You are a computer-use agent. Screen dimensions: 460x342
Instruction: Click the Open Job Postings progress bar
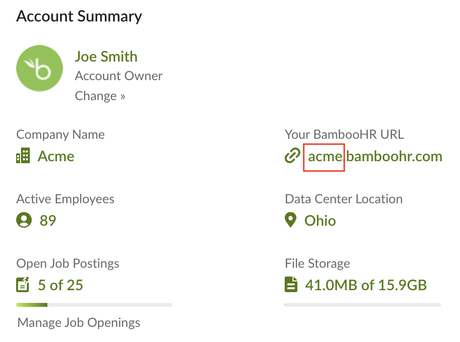point(94,304)
